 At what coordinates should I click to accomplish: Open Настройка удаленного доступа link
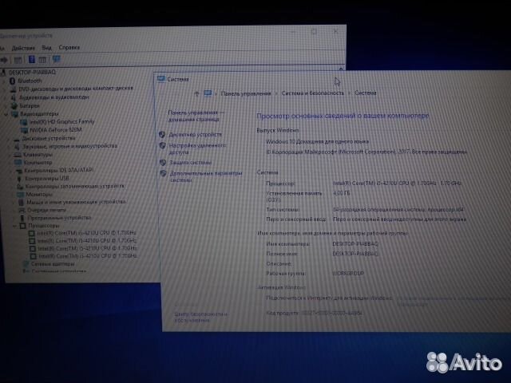click(197, 149)
